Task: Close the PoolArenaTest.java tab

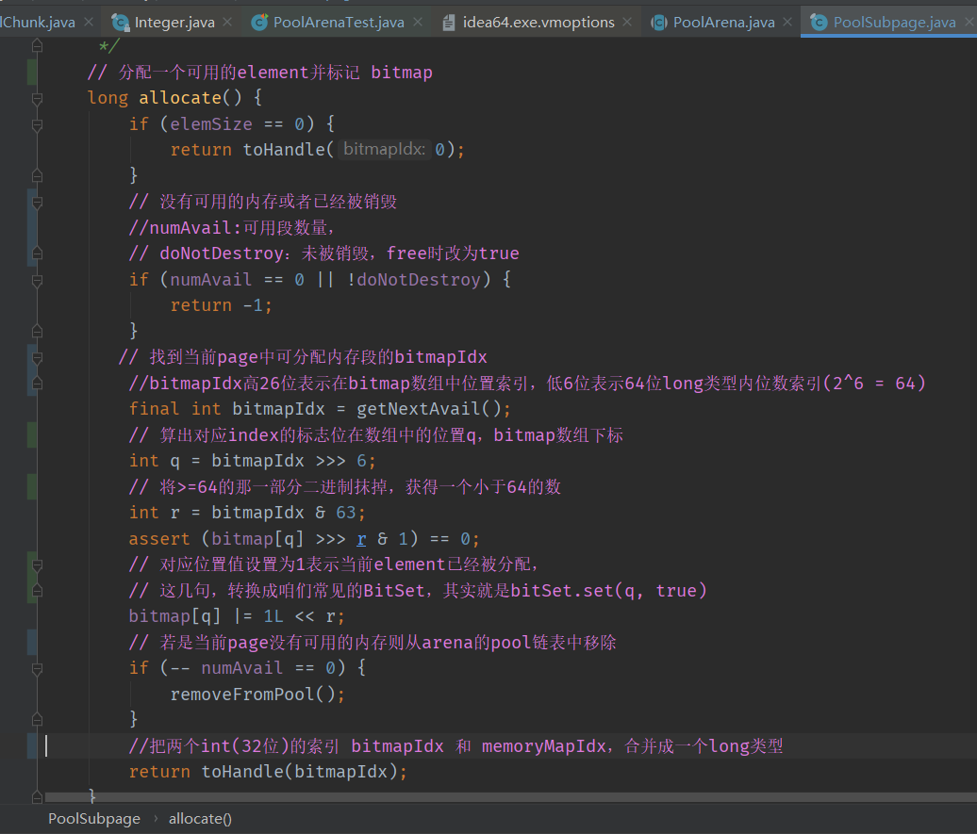Action: 418,22
